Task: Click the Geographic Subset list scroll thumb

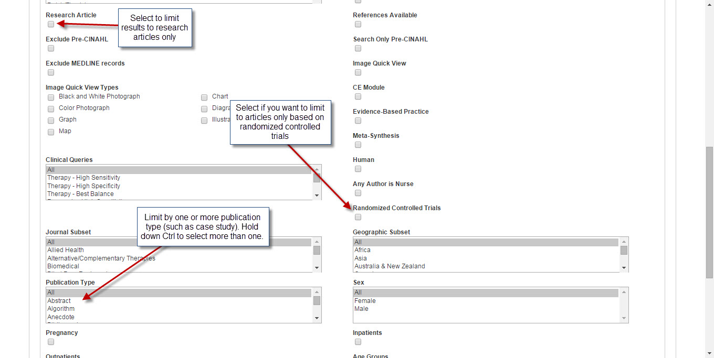Action: coord(624,250)
